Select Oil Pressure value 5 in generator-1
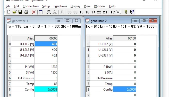 46,78
